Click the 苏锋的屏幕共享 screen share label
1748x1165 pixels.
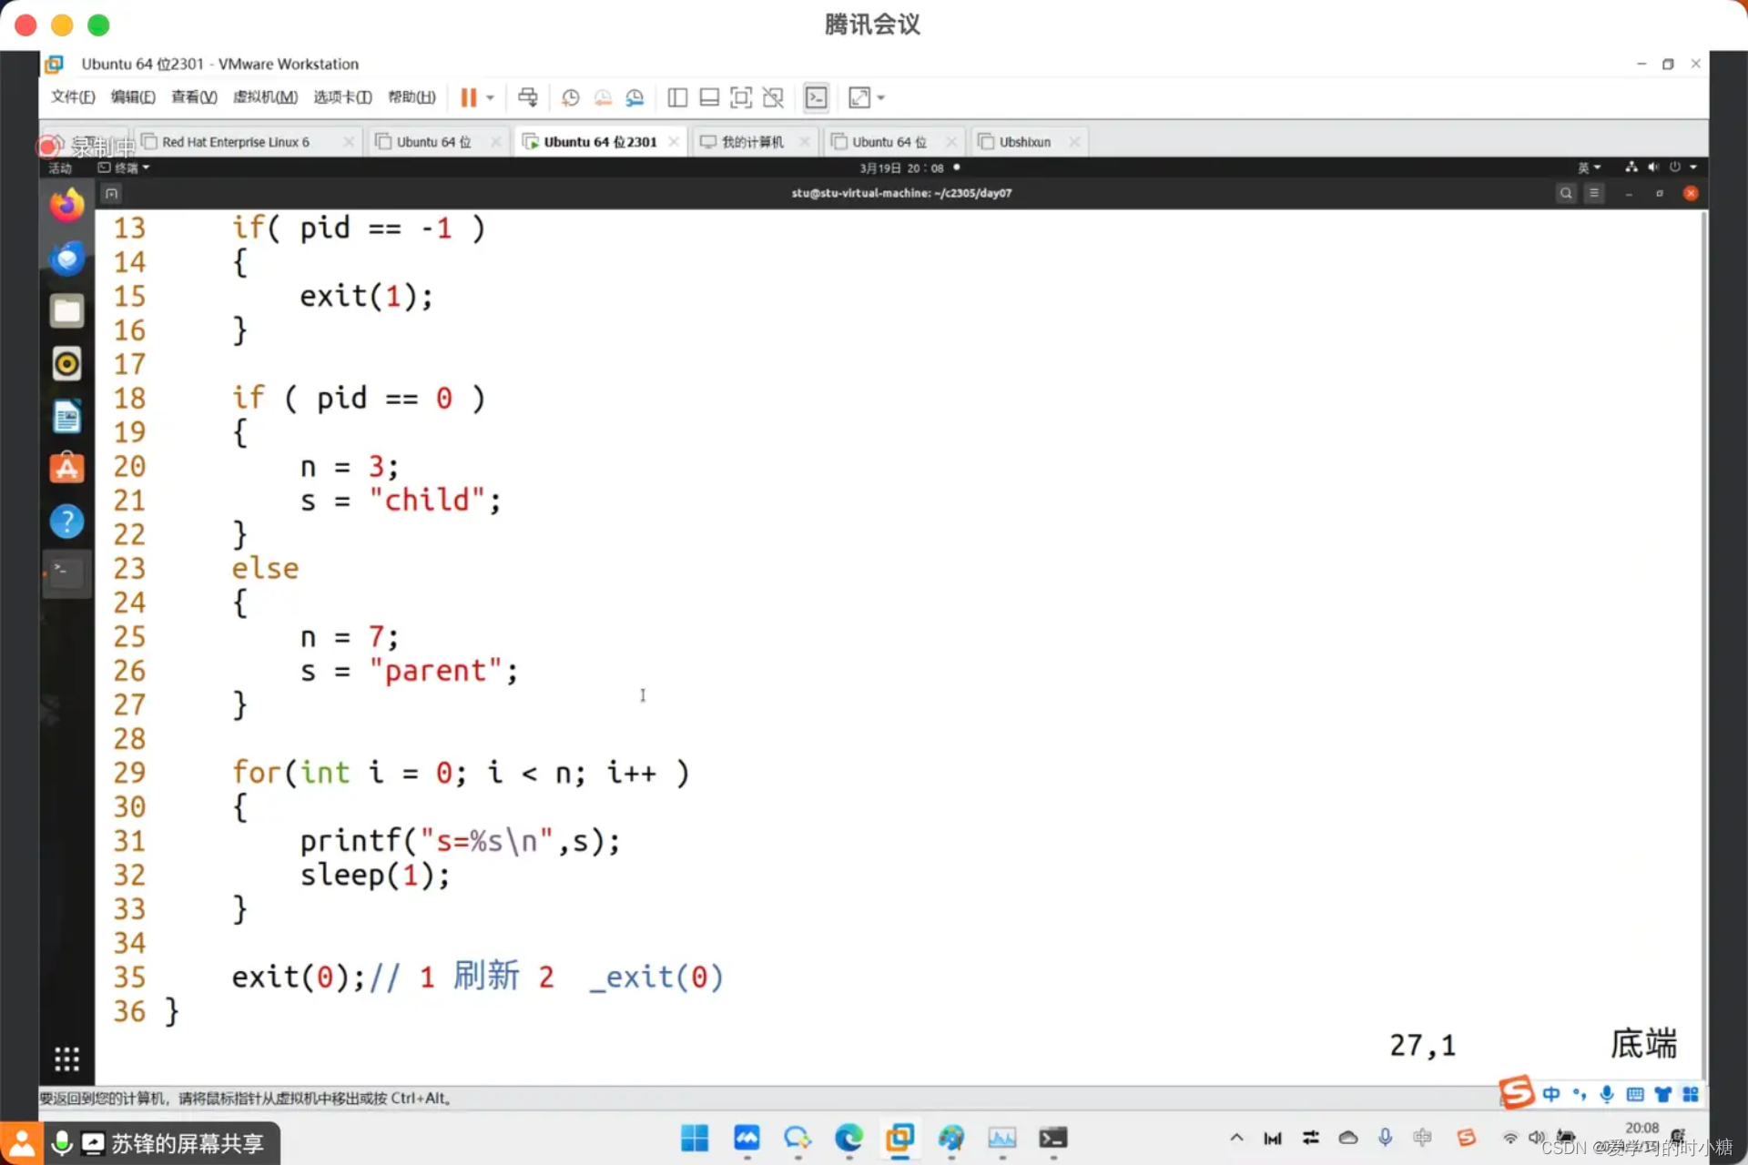tap(188, 1143)
